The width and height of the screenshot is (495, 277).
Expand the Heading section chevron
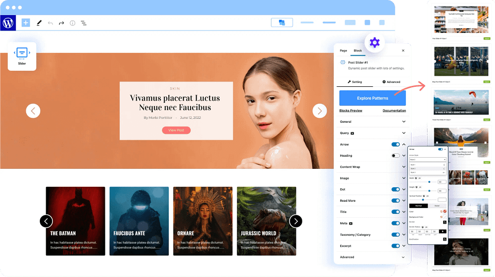(404, 156)
